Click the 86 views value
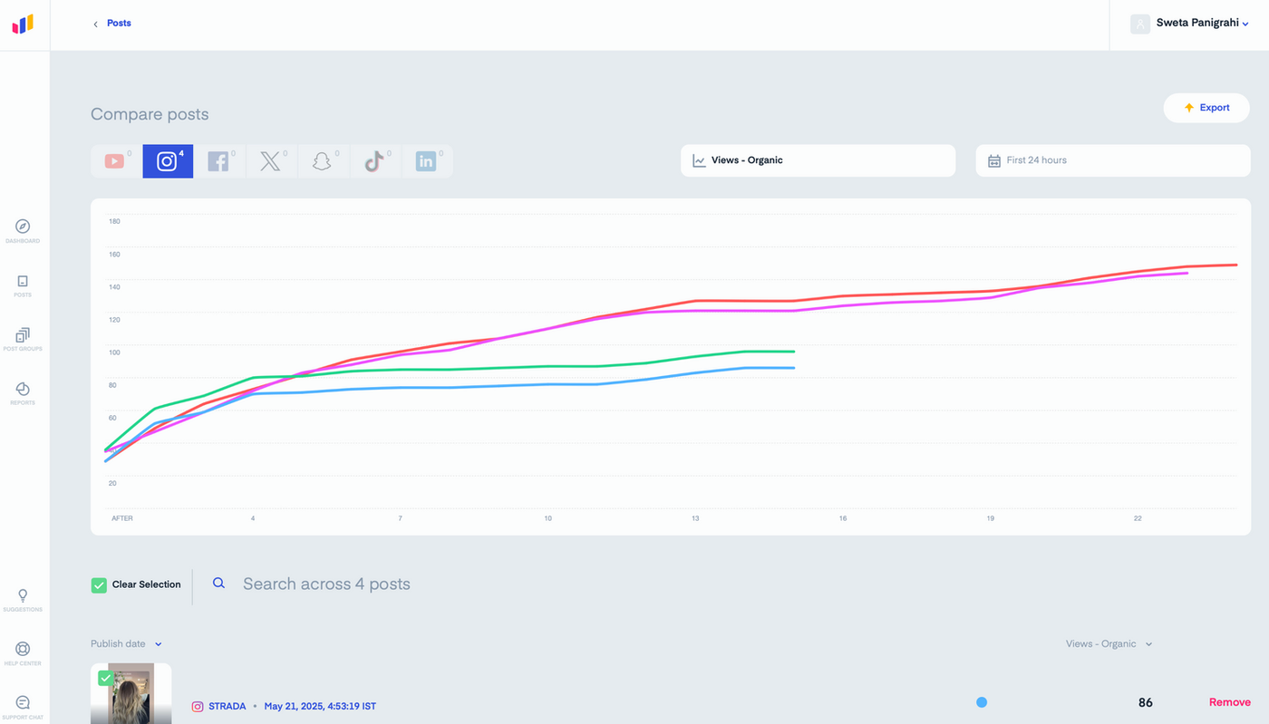 (1146, 702)
